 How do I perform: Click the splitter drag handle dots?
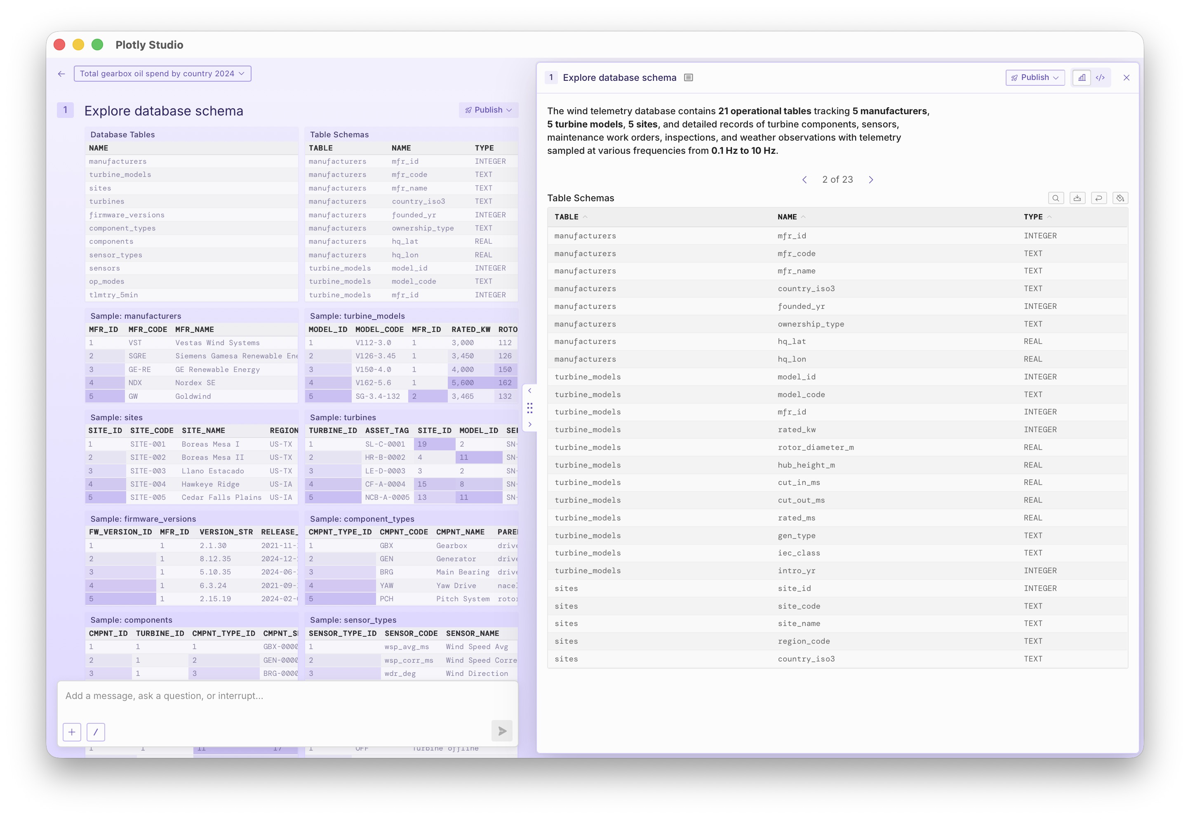coord(529,408)
